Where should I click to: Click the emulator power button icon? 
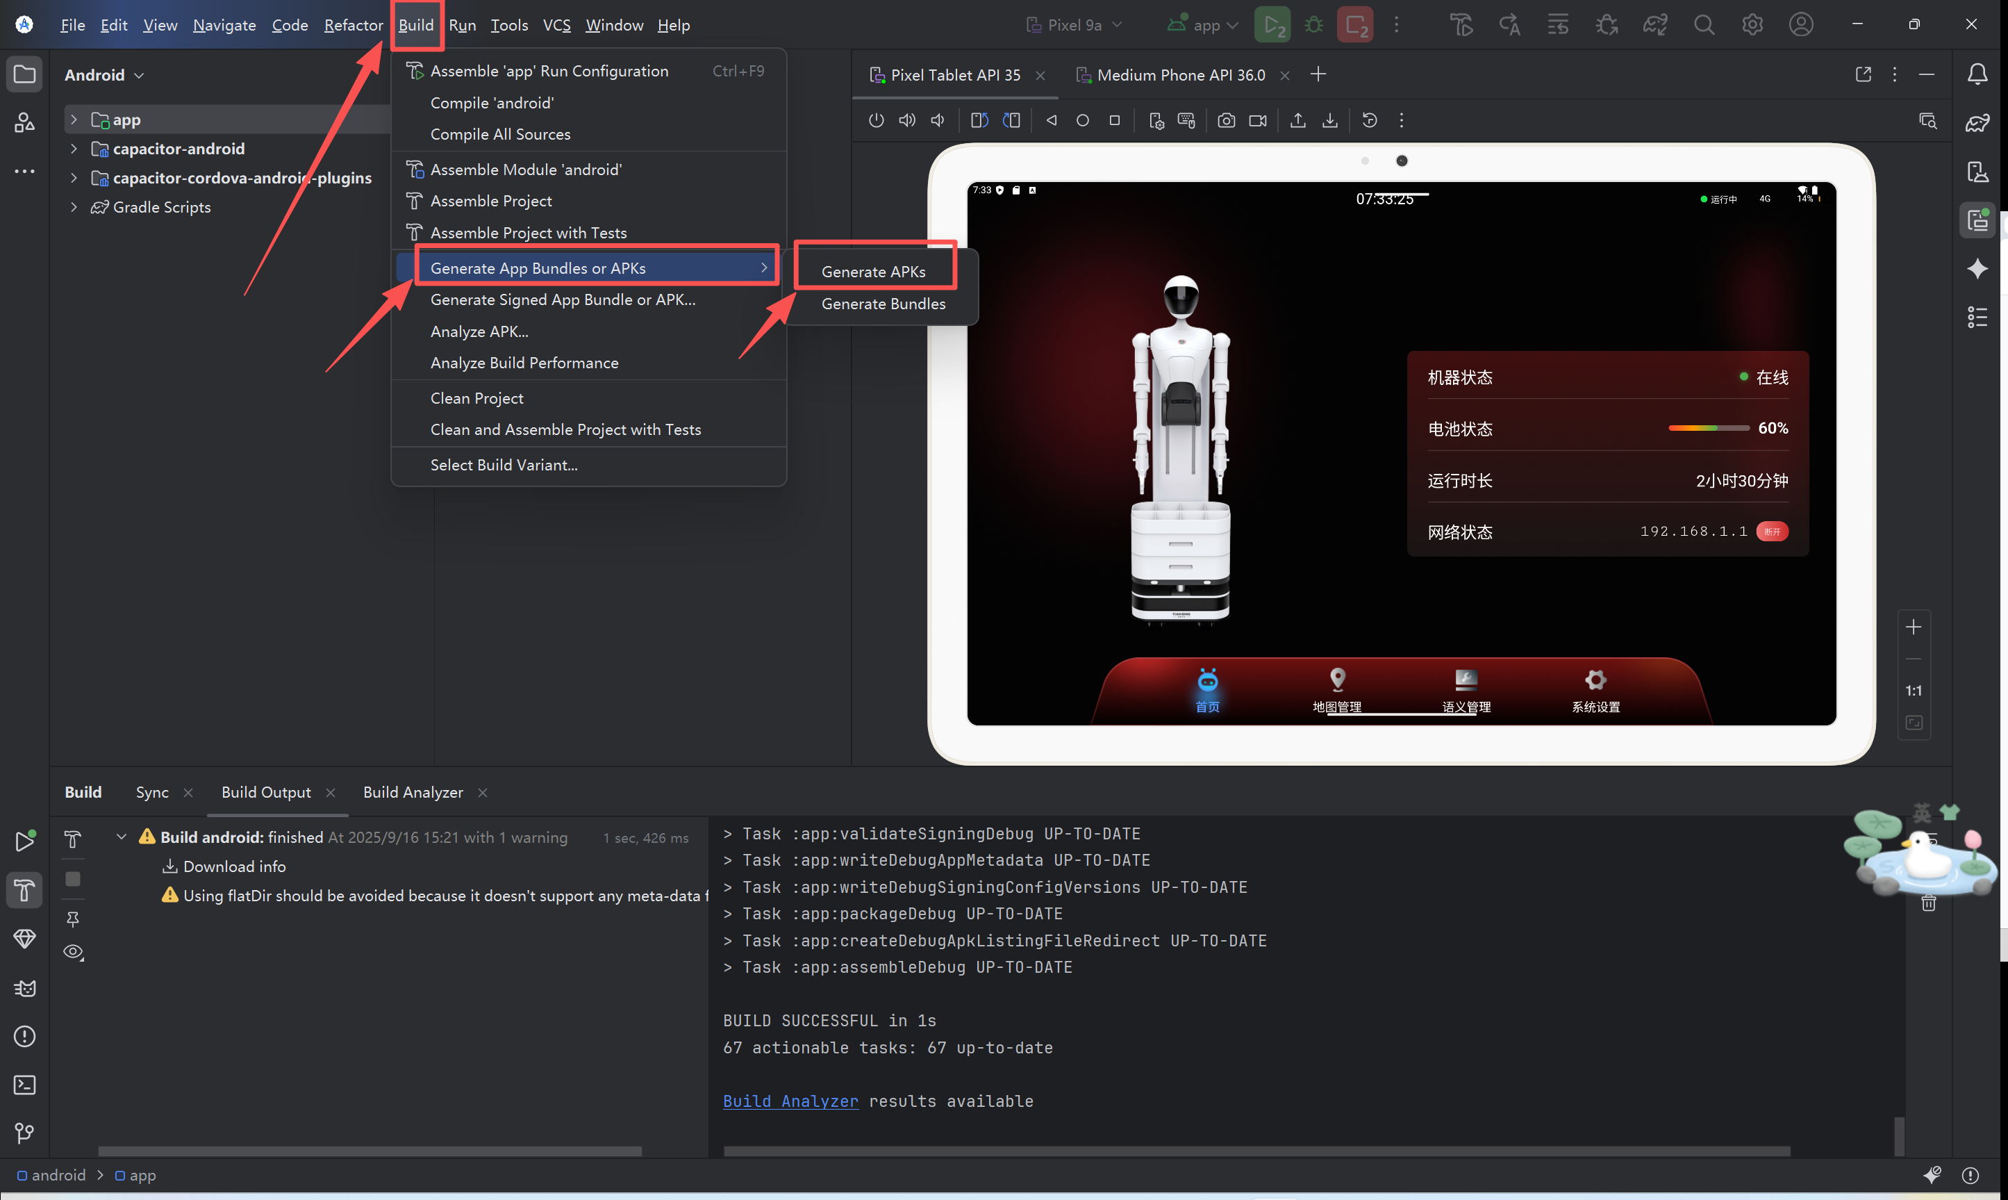pos(876,120)
